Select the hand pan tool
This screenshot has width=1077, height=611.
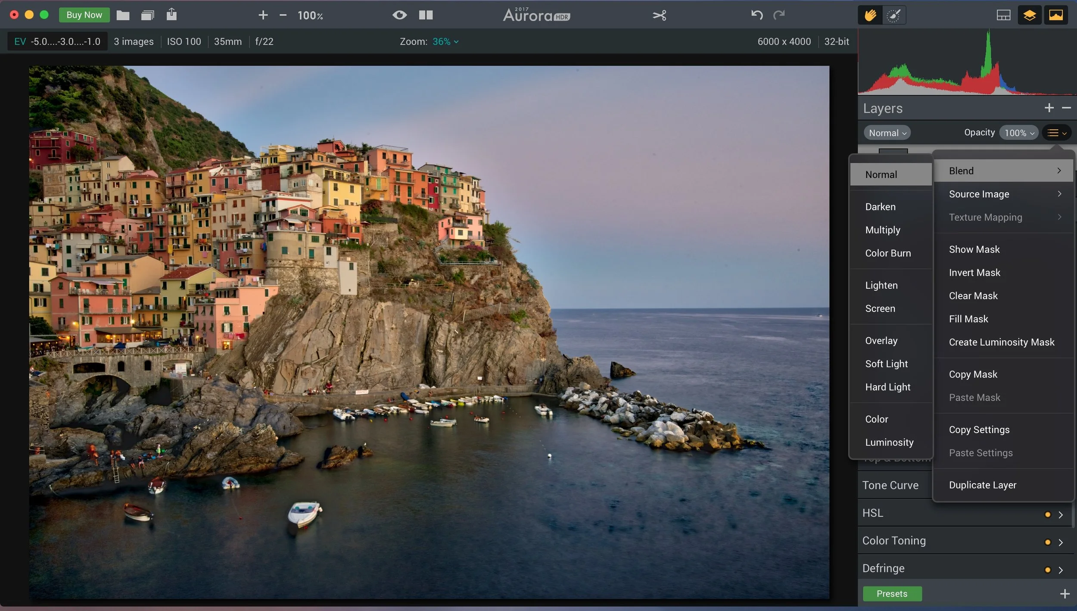point(870,16)
